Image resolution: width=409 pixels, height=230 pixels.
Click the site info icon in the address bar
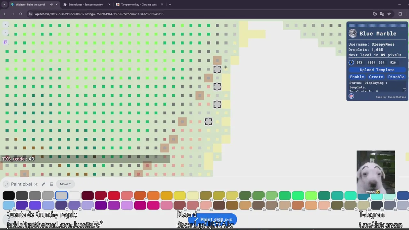pyautogui.click(x=30, y=14)
